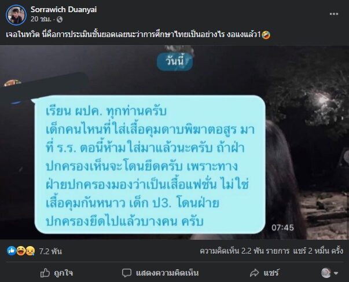
Task: Click the share arrow icon
Action: 255,273
